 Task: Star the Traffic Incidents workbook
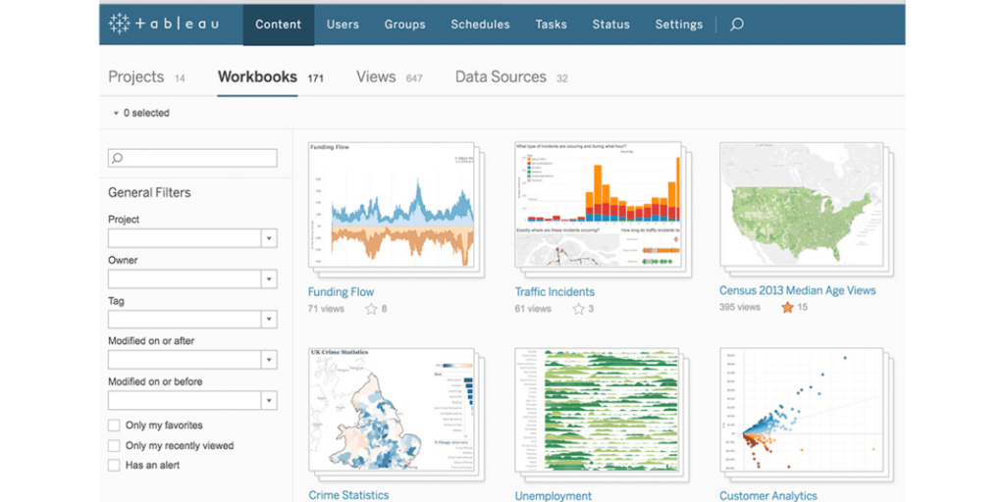pos(578,309)
